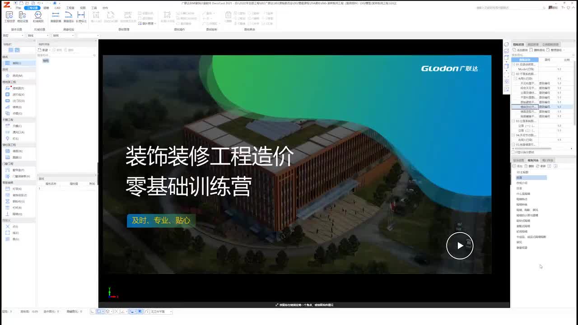Select the 测量弧长 measure arc length tool

pyautogui.click(x=68, y=17)
